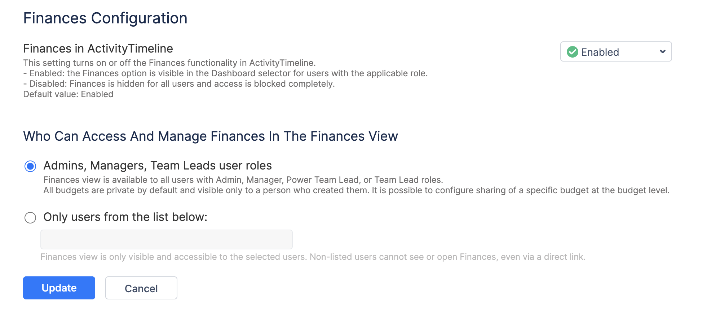Click the blue Update button

(59, 288)
